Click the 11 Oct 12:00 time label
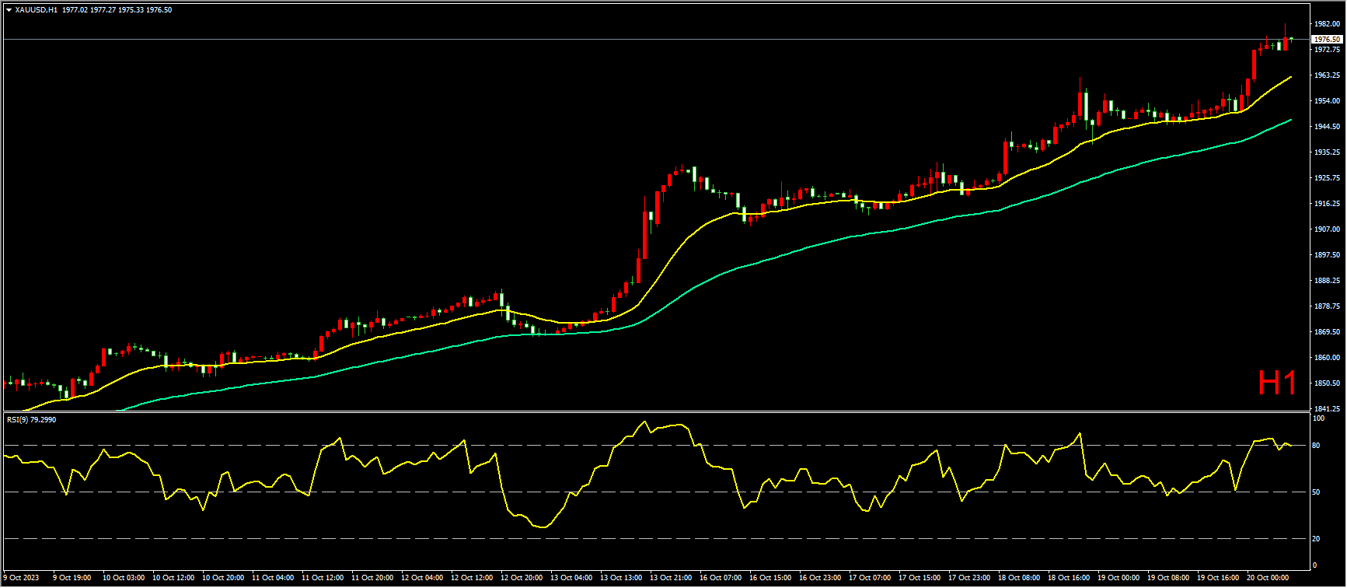This screenshot has height=588, width=1347. pos(322,578)
